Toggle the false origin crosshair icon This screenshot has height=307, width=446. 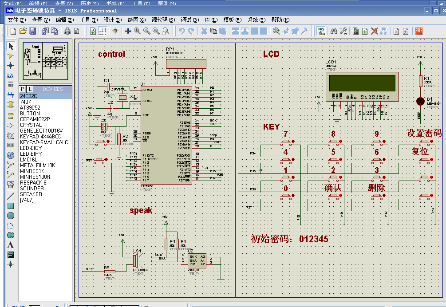tap(115, 31)
